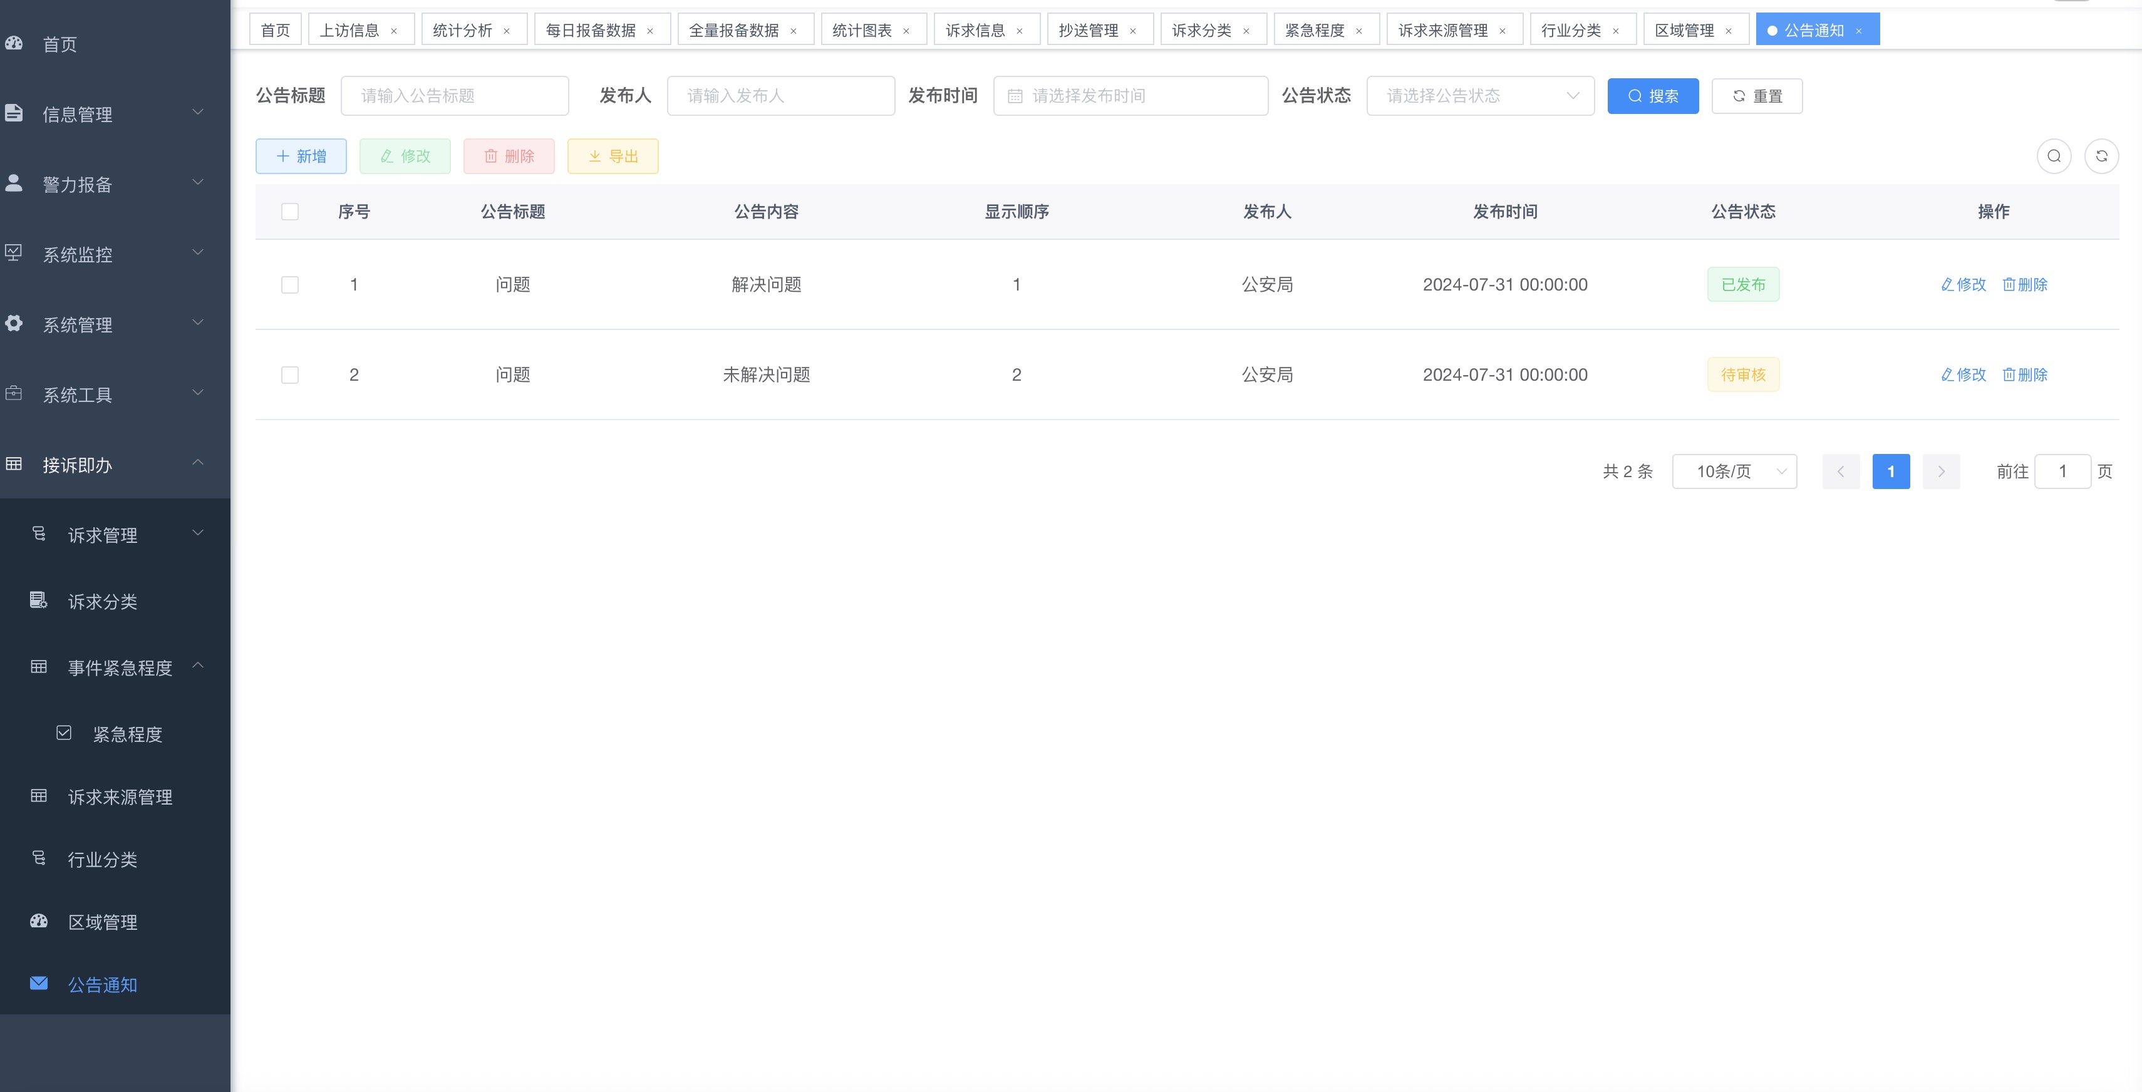Click the 警力报备 person icon
This screenshot has width=2142, height=1092.
14,183
